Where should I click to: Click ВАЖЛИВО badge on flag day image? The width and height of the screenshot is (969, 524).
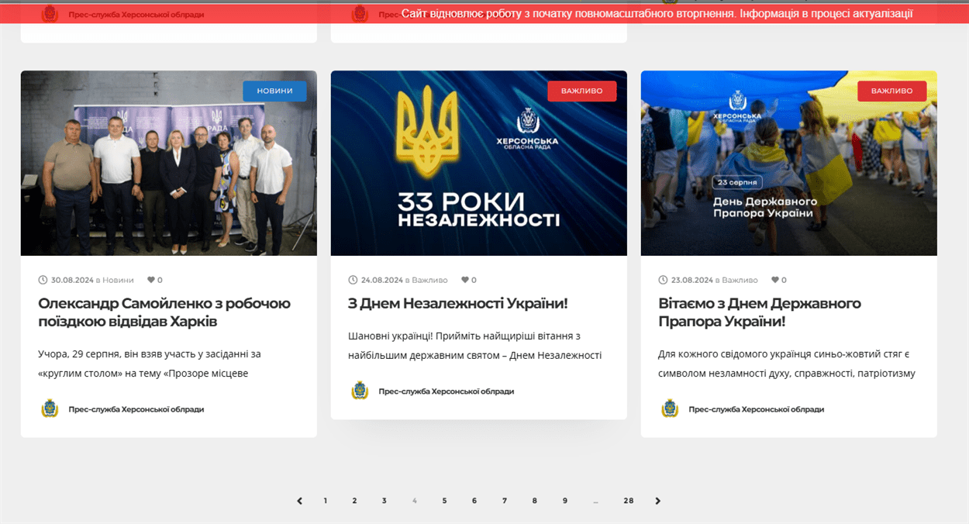tap(891, 91)
